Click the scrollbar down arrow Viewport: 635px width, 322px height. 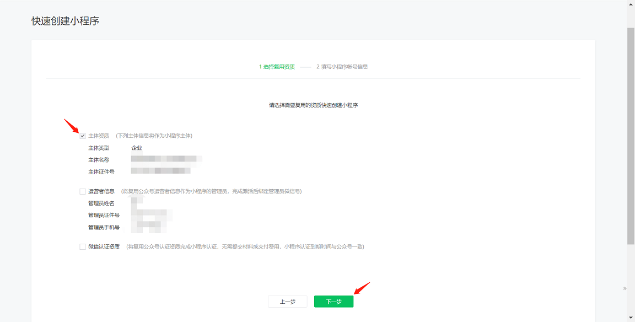[x=631, y=318]
